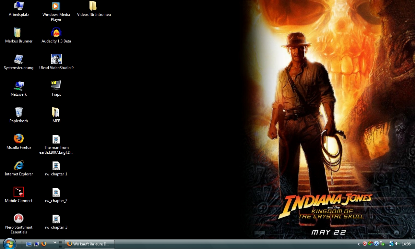Show hidden system tray icons arrow
Screen dimensions: 415x249
359,244
